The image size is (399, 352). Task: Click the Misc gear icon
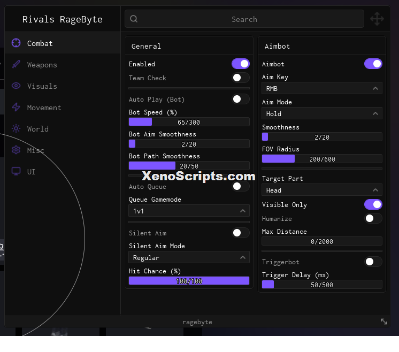click(16, 150)
